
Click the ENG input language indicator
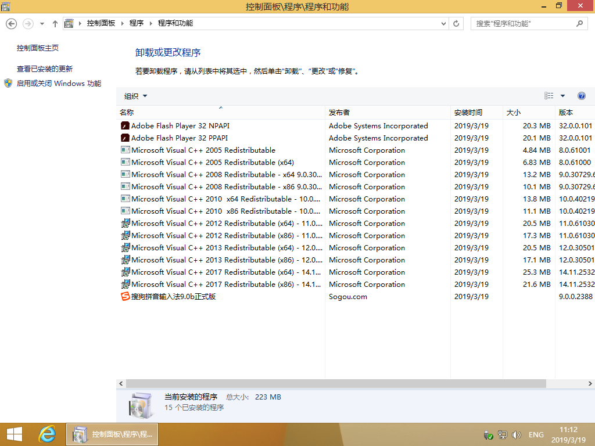click(x=536, y=435)
